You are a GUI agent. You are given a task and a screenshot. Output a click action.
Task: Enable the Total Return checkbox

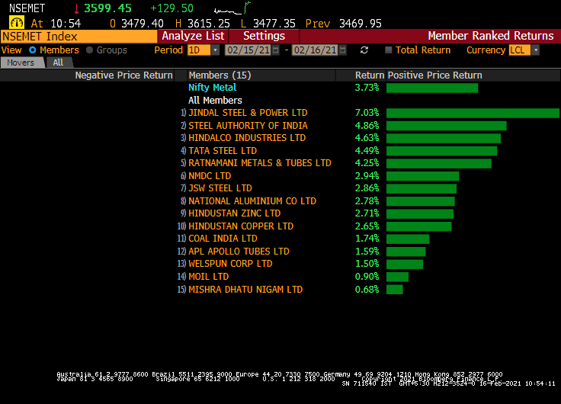point(389,50)
